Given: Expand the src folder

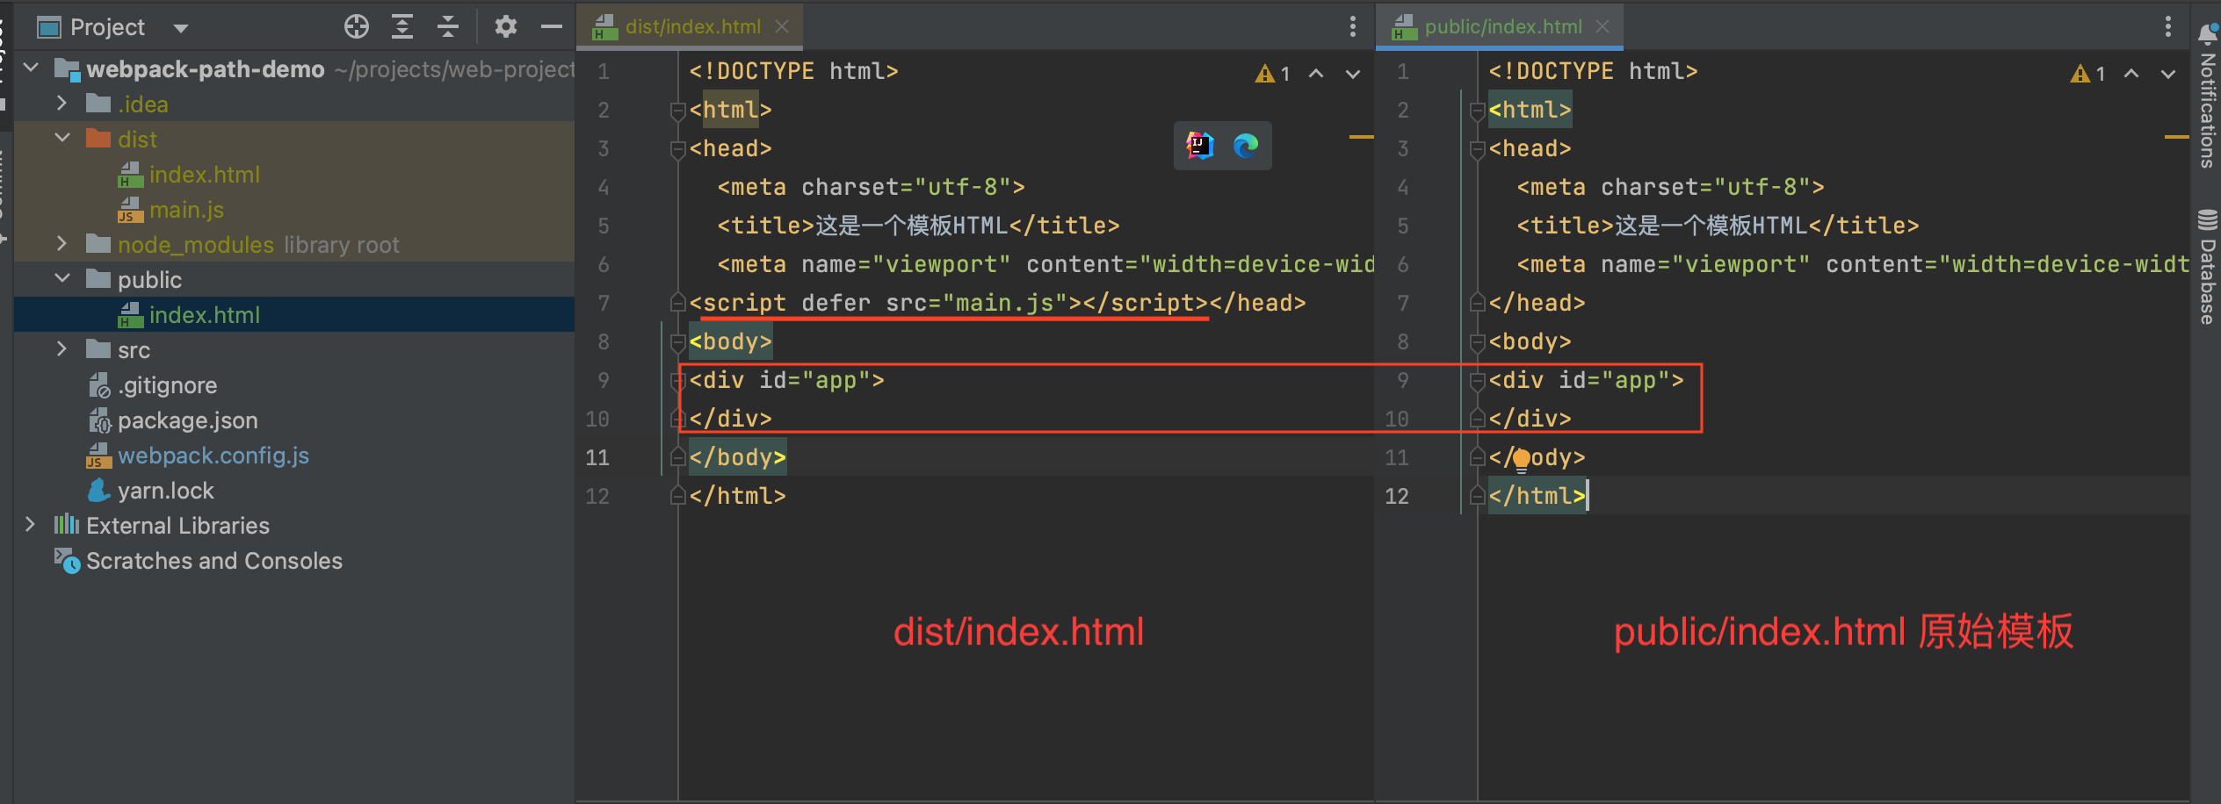Looking at the screenshot, I should pos(61,348).
